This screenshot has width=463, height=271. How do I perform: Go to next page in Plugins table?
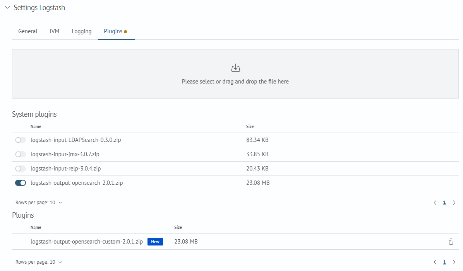(454, 262)
